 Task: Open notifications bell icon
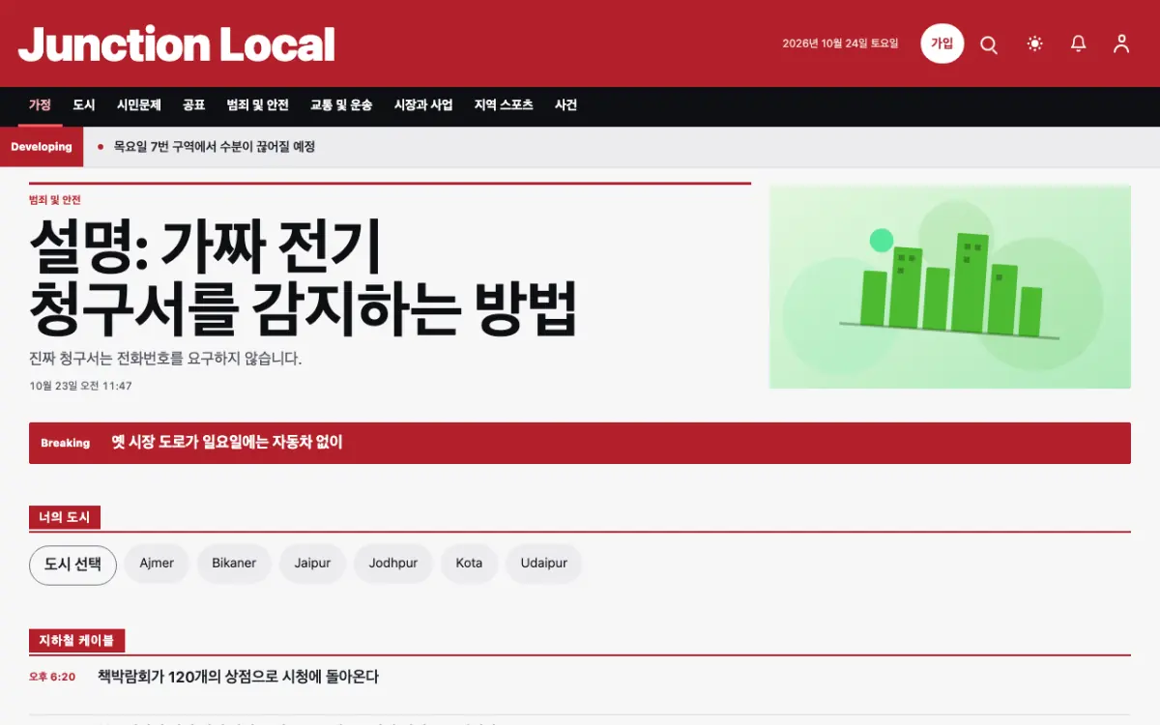click(x=1079, y=43)
